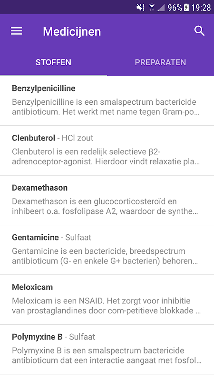Open the hamburger navigation menu

point(17,31)
